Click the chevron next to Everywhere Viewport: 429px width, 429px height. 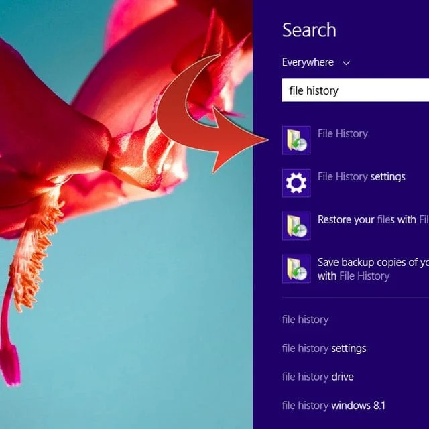[x=346, y=63]
